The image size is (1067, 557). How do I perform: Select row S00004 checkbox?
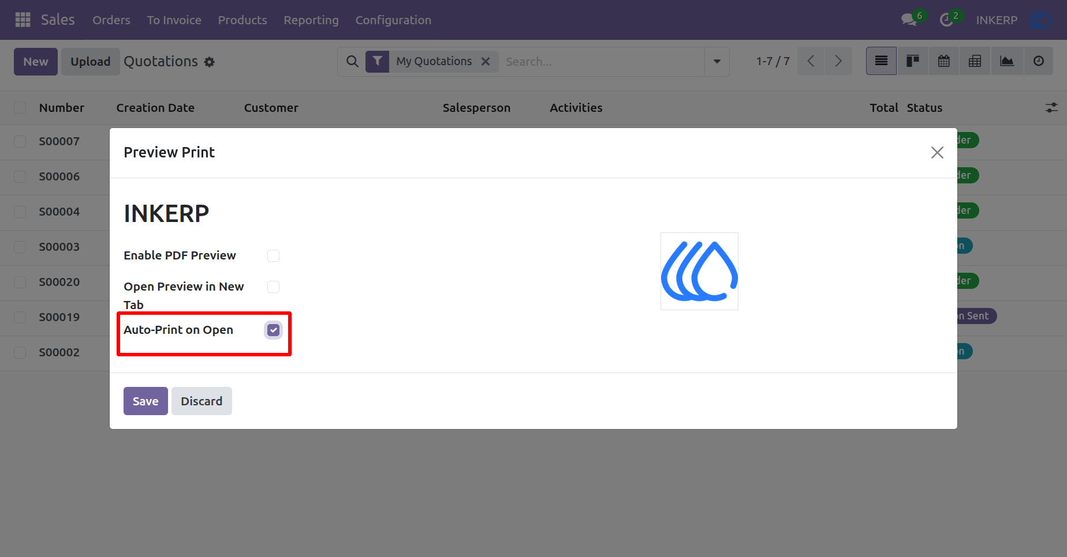point(20,212)
